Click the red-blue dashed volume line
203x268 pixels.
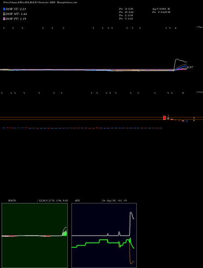click(82, 128)
